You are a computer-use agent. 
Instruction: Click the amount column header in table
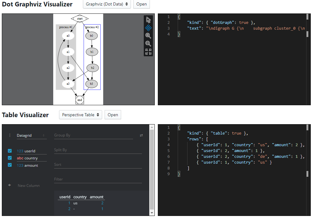pyautogui.click(x=96, y=197)
